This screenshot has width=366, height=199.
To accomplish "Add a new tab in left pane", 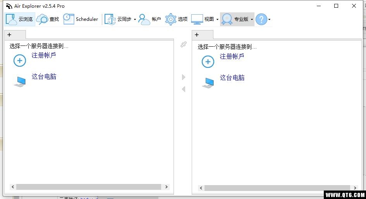I will pyautogui.click(x=9, y=35).
